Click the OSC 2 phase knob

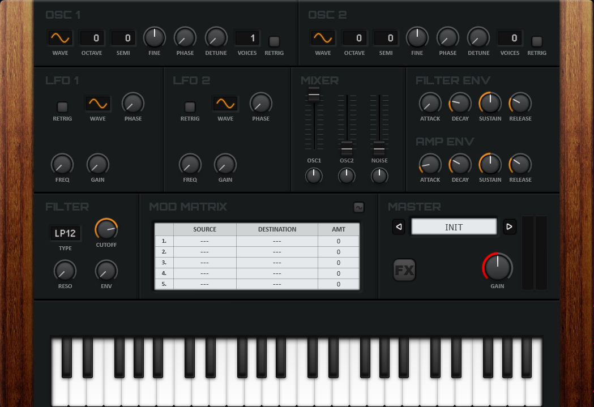tap(448, 38)
